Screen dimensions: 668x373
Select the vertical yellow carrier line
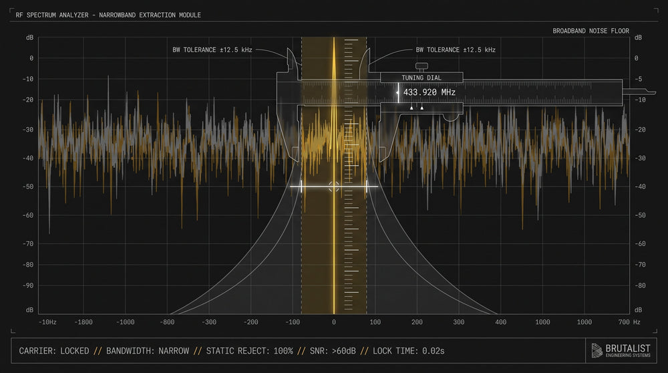(334, 176)
